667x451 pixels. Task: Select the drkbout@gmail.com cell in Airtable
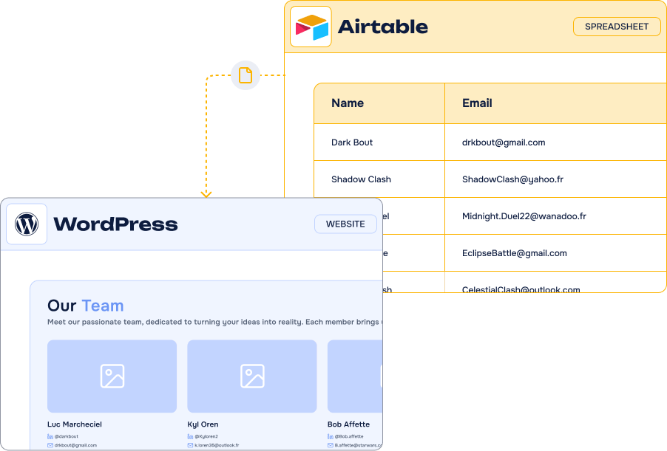[x=555, y=142]
